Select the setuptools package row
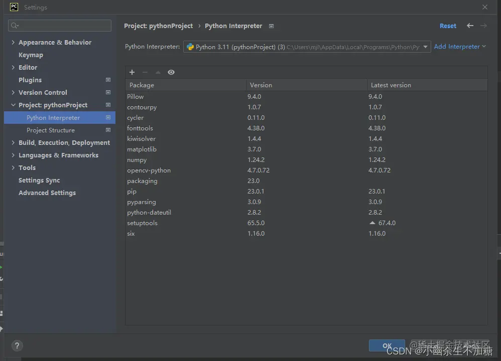Viewport: 501px width, 361px height. click(306, 223)
